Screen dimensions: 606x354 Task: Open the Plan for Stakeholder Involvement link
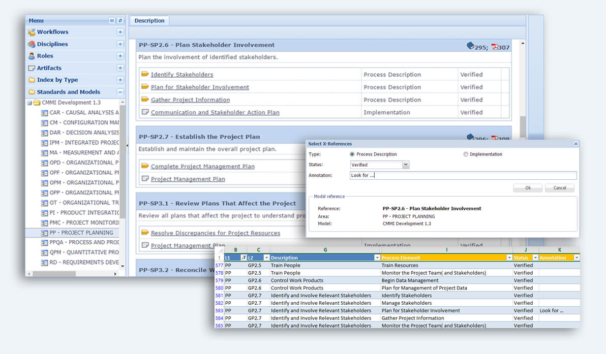pos(200,87)
